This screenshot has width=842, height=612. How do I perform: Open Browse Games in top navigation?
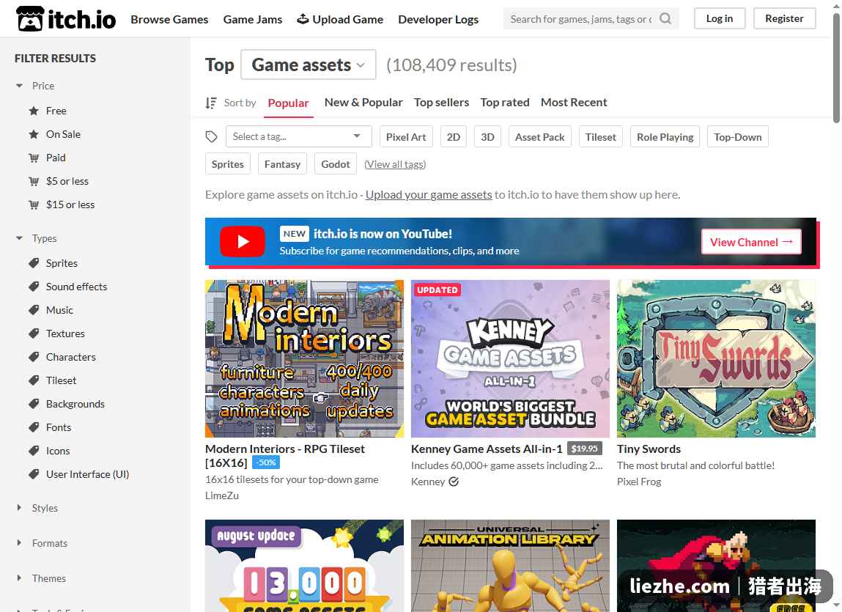(169, 19)
